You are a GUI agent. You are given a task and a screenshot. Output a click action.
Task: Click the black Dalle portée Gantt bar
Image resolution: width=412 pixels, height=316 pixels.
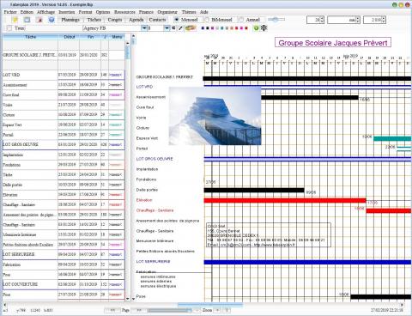click(x=254, y=190)
